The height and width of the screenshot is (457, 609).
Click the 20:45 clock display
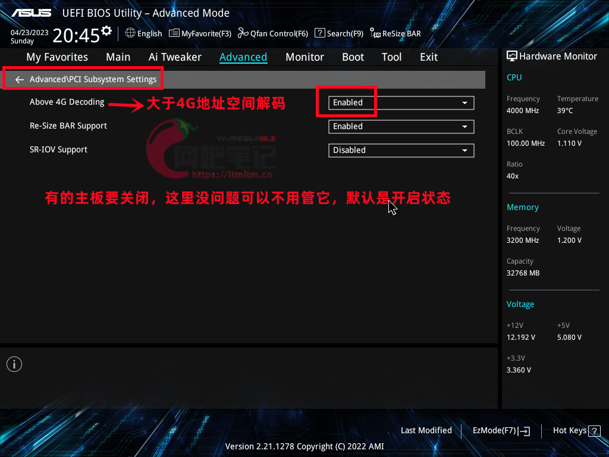point(76,35)
